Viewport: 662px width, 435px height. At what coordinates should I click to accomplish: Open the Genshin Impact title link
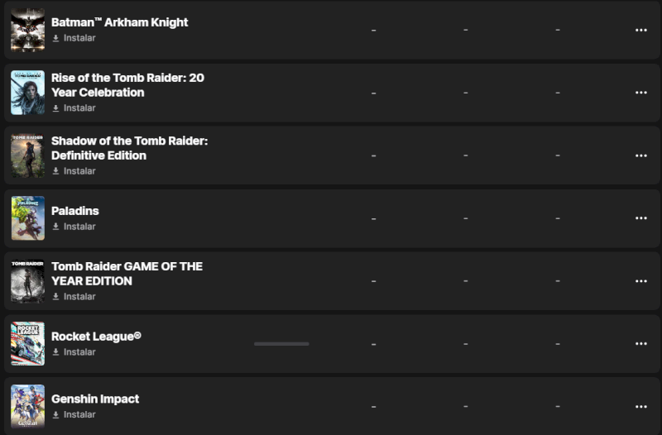tap(95, 399)
